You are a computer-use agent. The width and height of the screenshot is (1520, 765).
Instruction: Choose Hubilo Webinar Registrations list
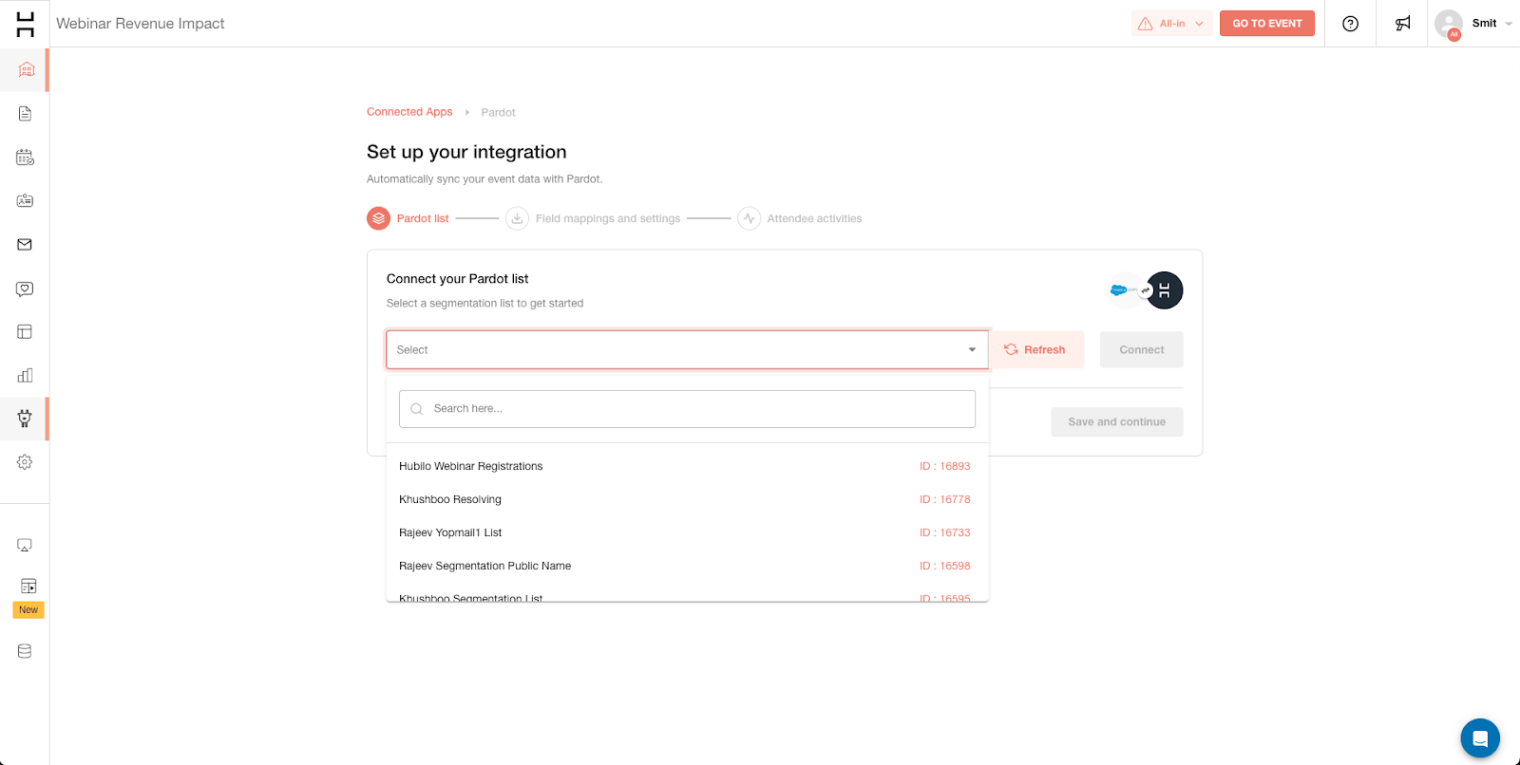coord(687,466)
